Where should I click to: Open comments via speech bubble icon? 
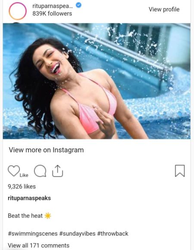pyautogui.click(x=40, y=171)
